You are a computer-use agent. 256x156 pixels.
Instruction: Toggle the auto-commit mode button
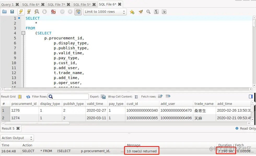point(78,12)
